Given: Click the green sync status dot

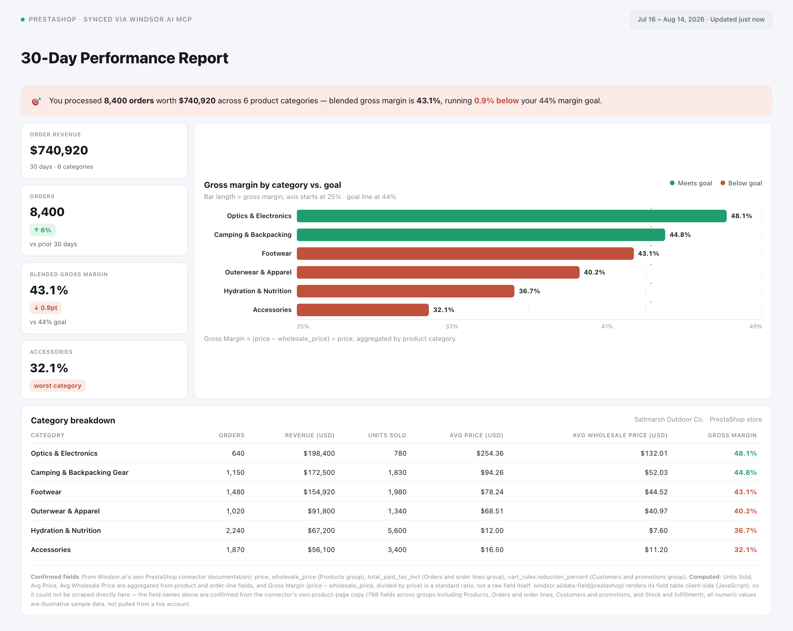Looking at the screenshot, I should 23,19.
